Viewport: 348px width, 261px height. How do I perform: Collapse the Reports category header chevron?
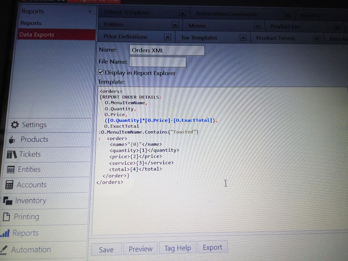90,11
